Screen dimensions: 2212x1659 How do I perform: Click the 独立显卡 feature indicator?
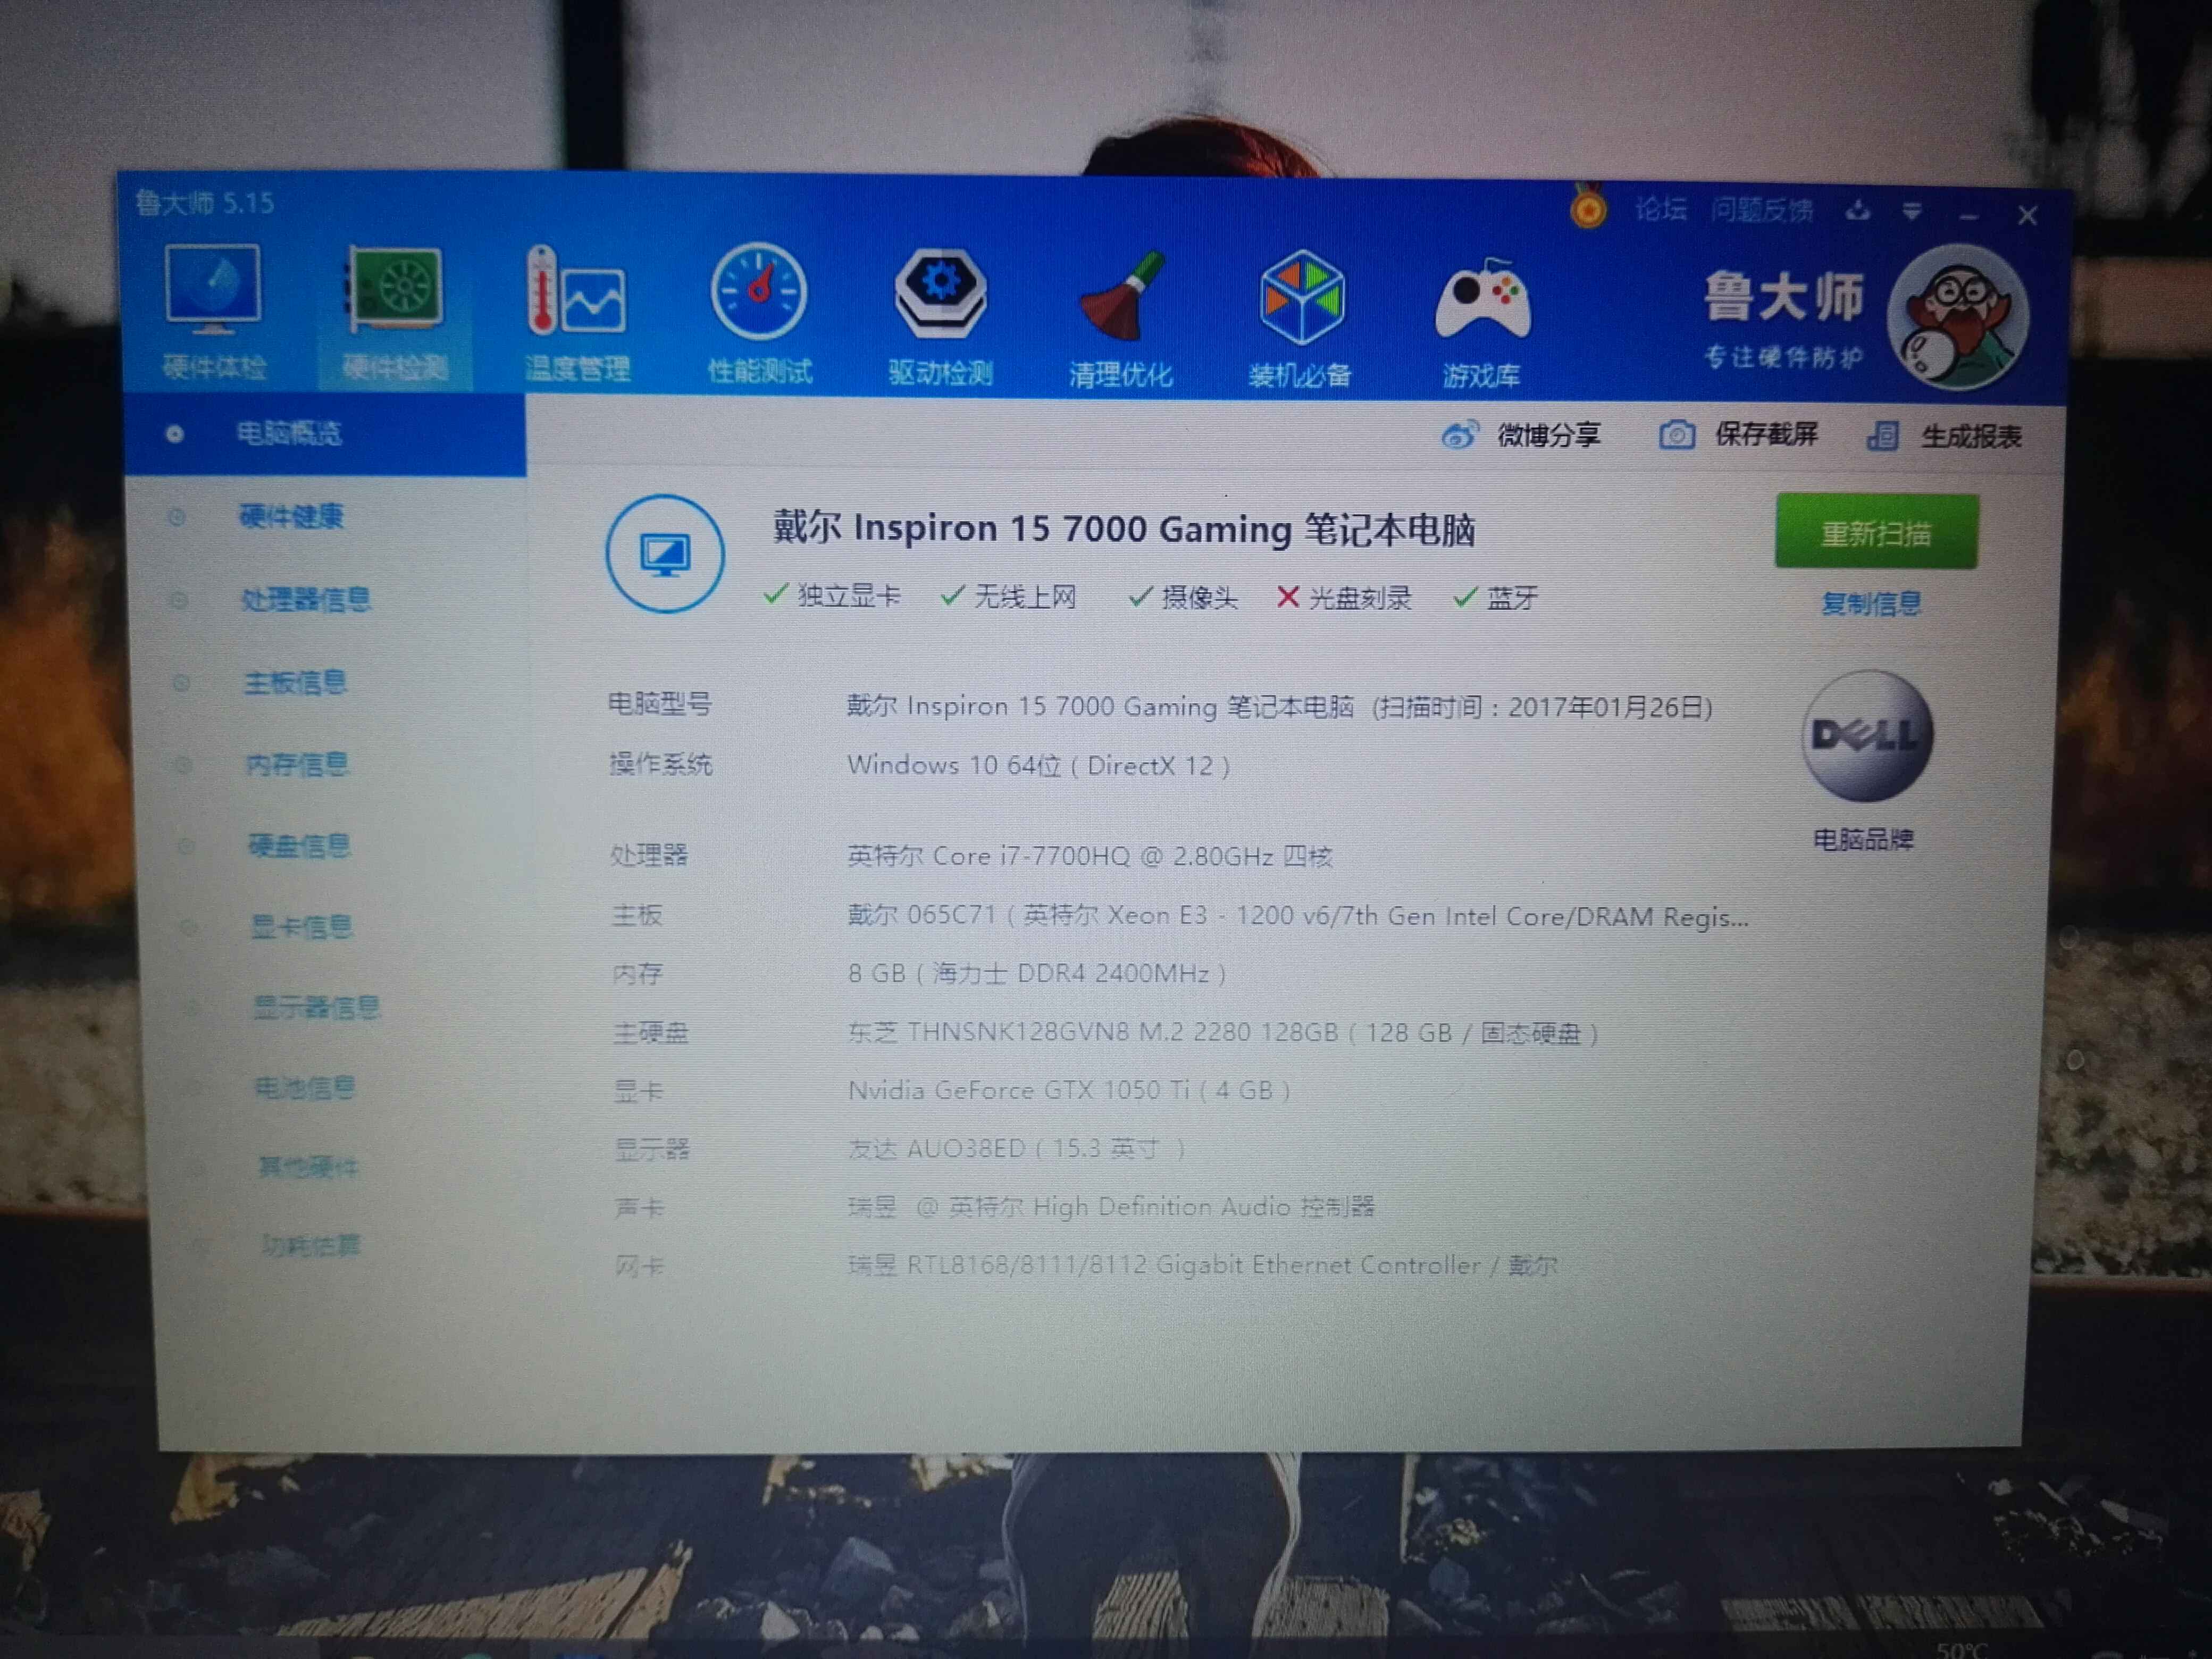832,596
